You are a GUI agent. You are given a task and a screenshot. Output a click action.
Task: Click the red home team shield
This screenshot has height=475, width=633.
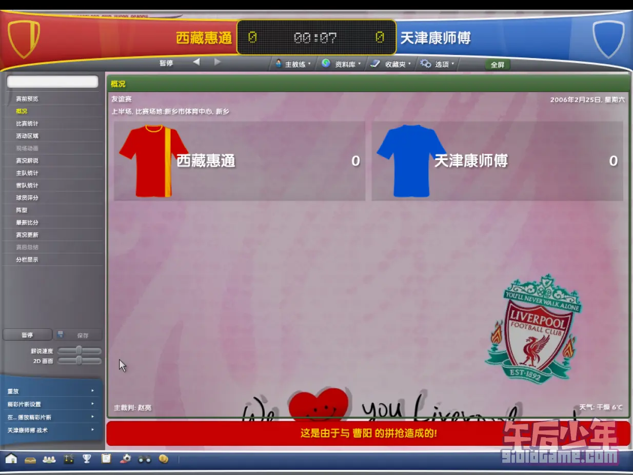coord(24,39)
